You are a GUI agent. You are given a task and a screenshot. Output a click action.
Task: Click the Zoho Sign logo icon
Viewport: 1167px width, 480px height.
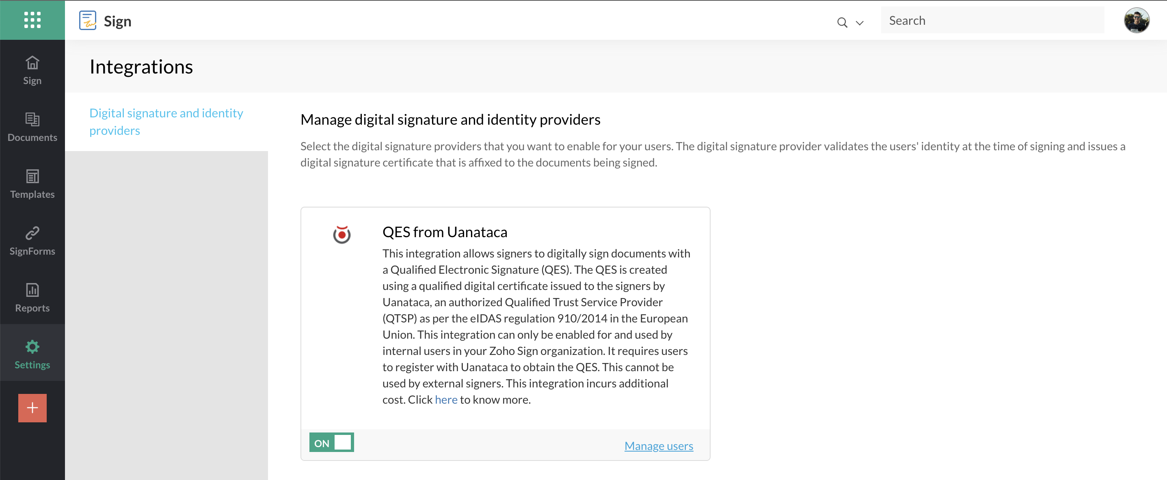[x=87, y=20]
